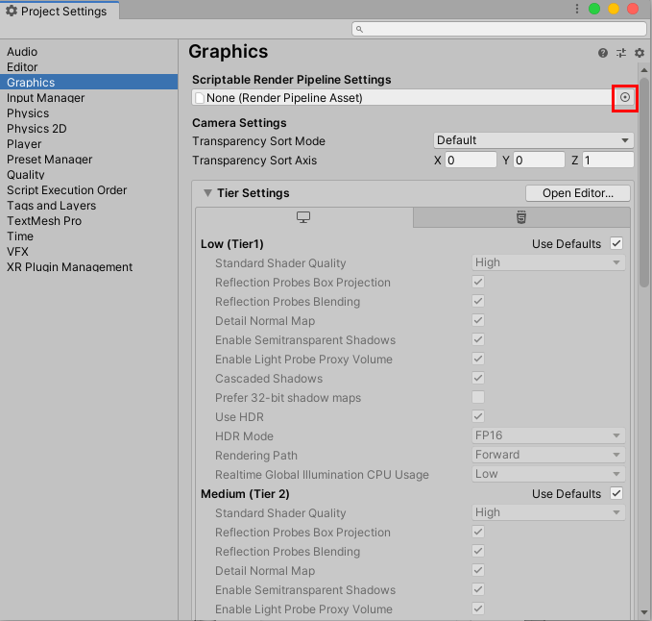Select XR Plugin Management category
The height and width of the screenshot is (621, 652).
[69, 267]
